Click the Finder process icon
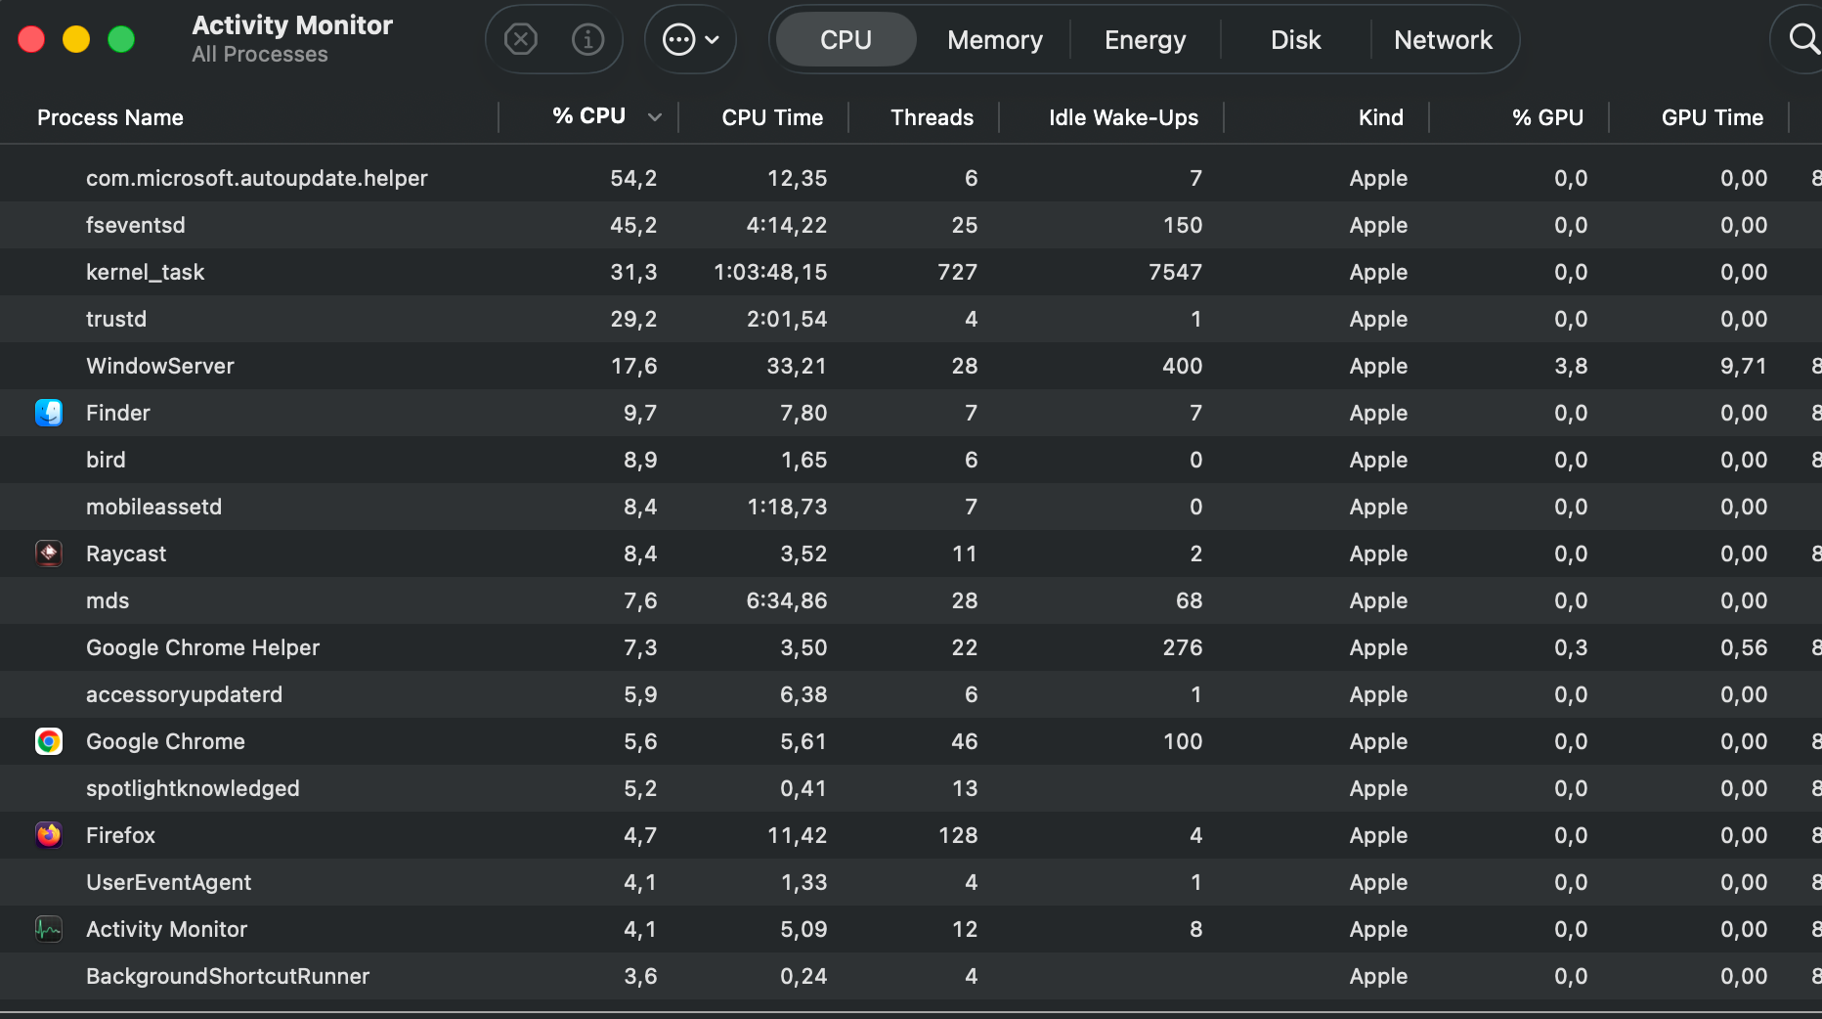This screenshot has width=1822, height=1019. (49, 413)
